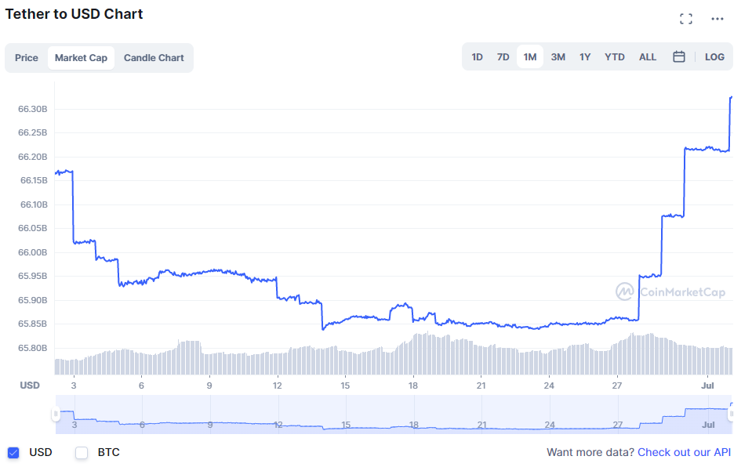Click the '15' x-axis date label
Screen dimensions: 752x467
(x=345, y=386)
